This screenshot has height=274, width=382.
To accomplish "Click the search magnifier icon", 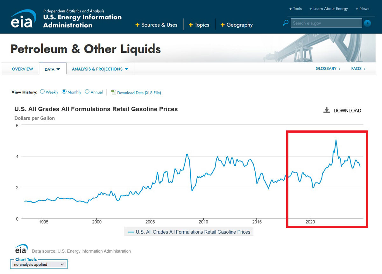I will tap(286, 23).
